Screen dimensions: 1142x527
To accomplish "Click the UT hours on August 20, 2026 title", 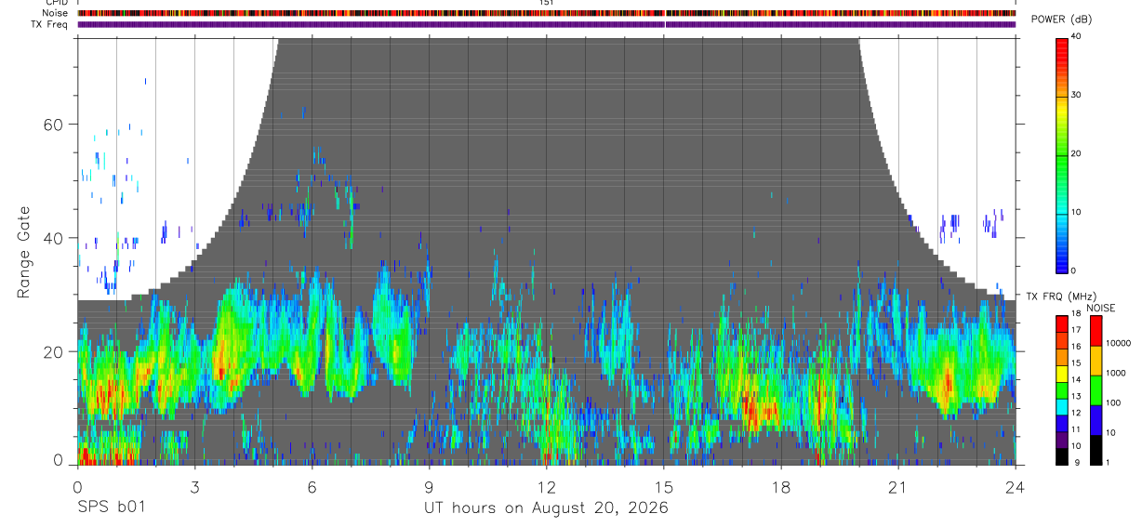I will click(x=546, y=507).
